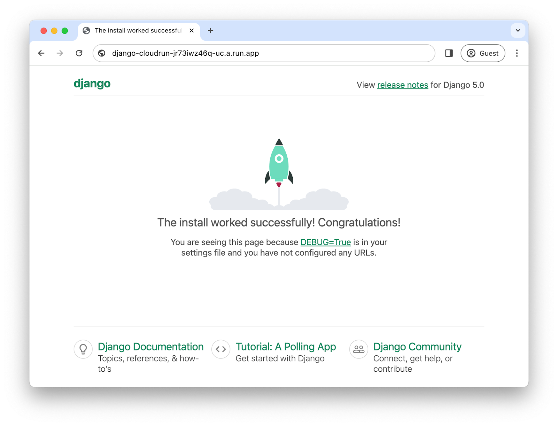
Task: Open a new tab with the plus button
Action: pyautogui.click(x=211, y=31)
